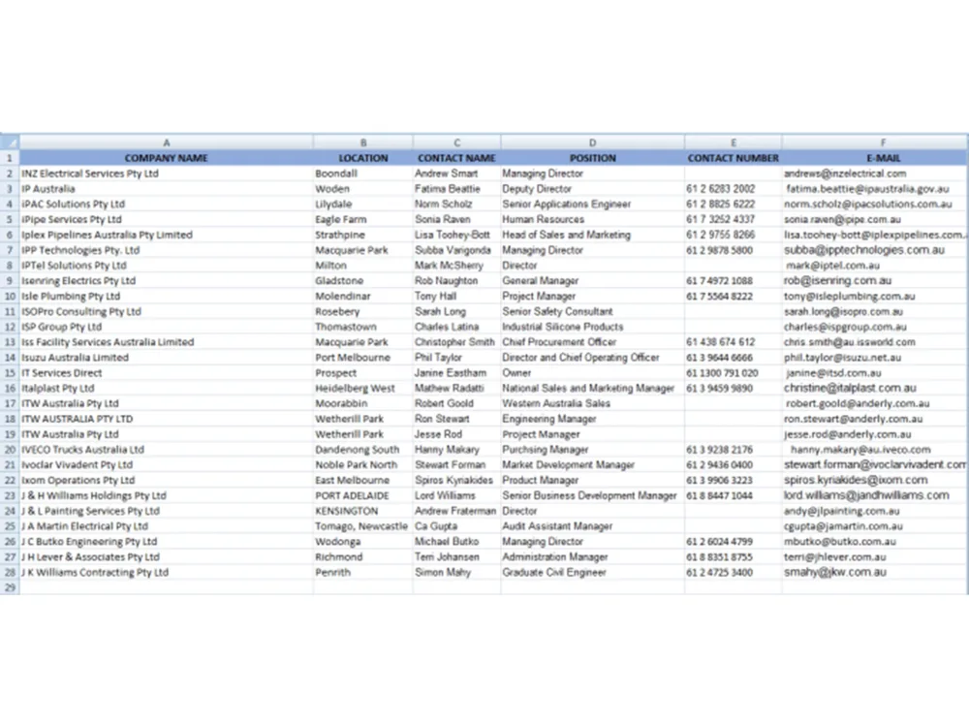Select the IP Australia company cell
Screen dimensions: 969x727
[167, 189]
